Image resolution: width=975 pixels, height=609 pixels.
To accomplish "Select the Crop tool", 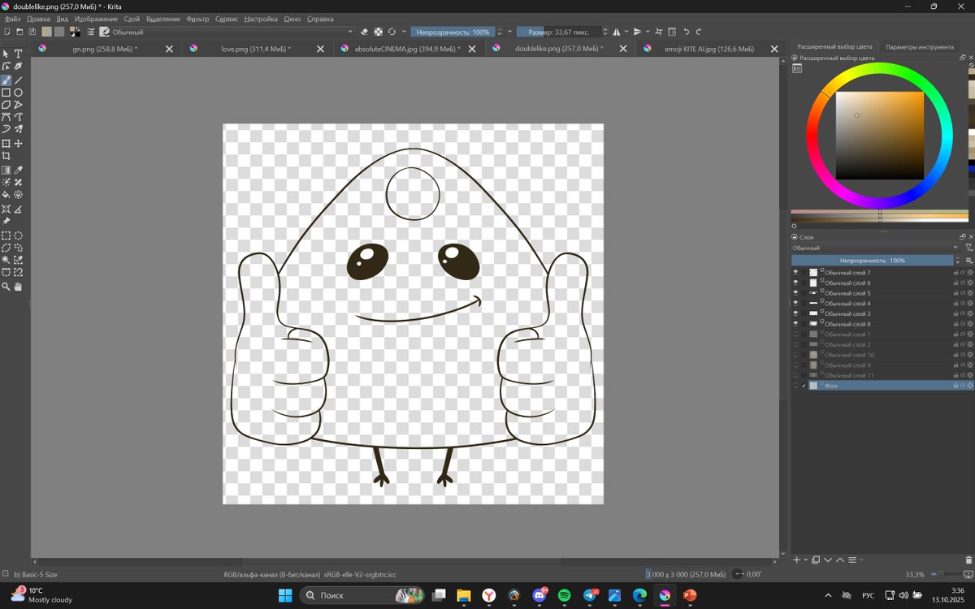I will (x=6, y=156).
